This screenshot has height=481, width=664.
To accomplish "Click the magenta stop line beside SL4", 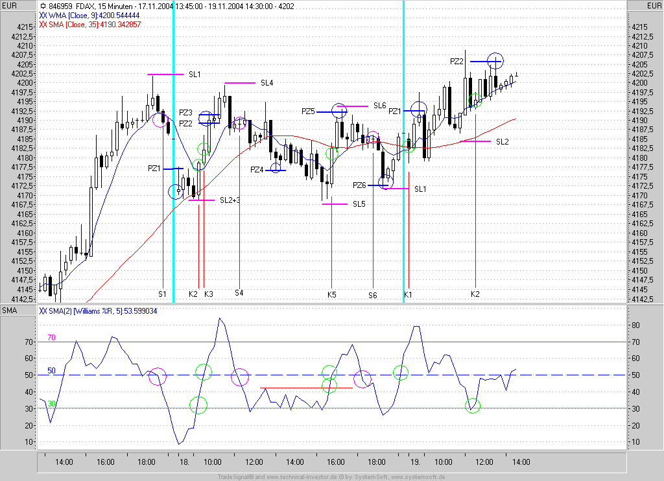I will (x=240, y=83).
